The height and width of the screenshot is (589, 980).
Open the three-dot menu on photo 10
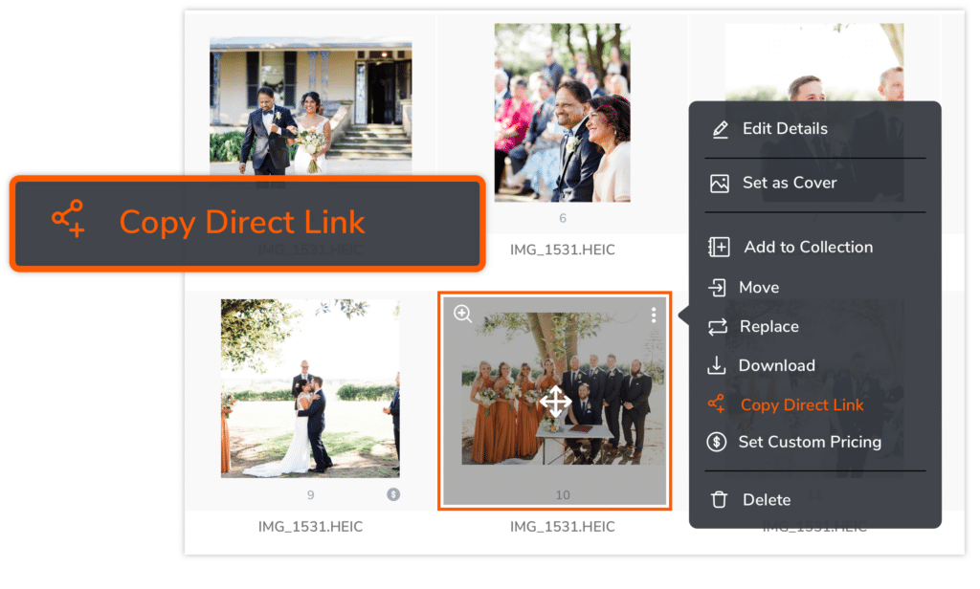pyautogui.click(x=654, y=315)
